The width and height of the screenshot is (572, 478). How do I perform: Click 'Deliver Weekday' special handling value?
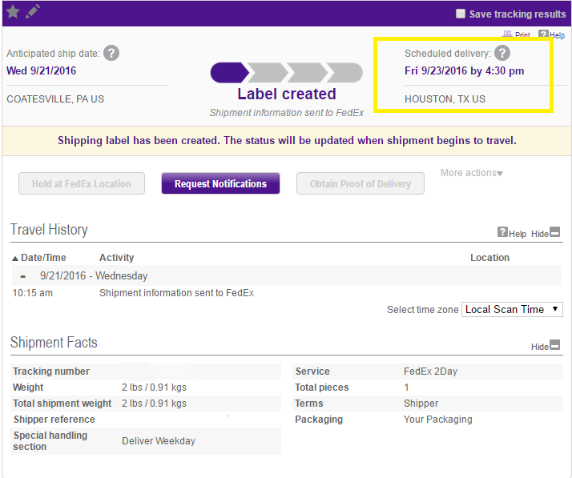(159, 441)
